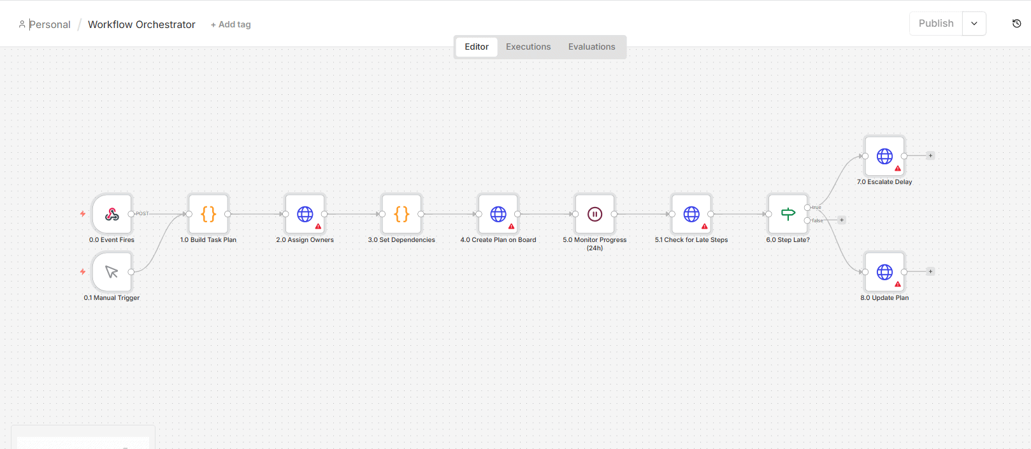The image size is (1031, 449).
Task: Open the 4.0 Create Plan on Board node
Action: pyautogui.click(x=498, y=214)
